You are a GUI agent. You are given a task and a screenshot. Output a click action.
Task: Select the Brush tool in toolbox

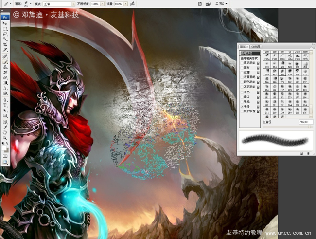[5, 62]
